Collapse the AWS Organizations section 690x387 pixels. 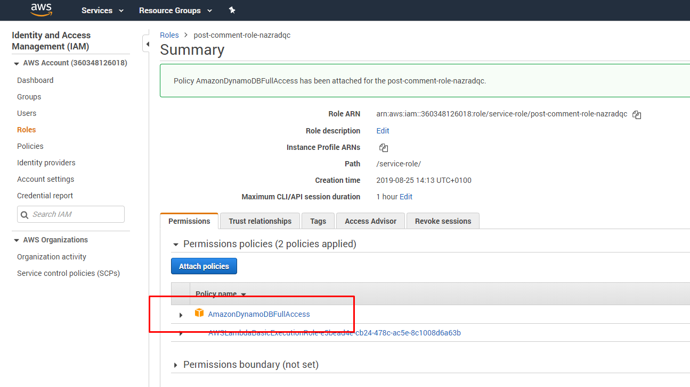click(x=17, y=240)
